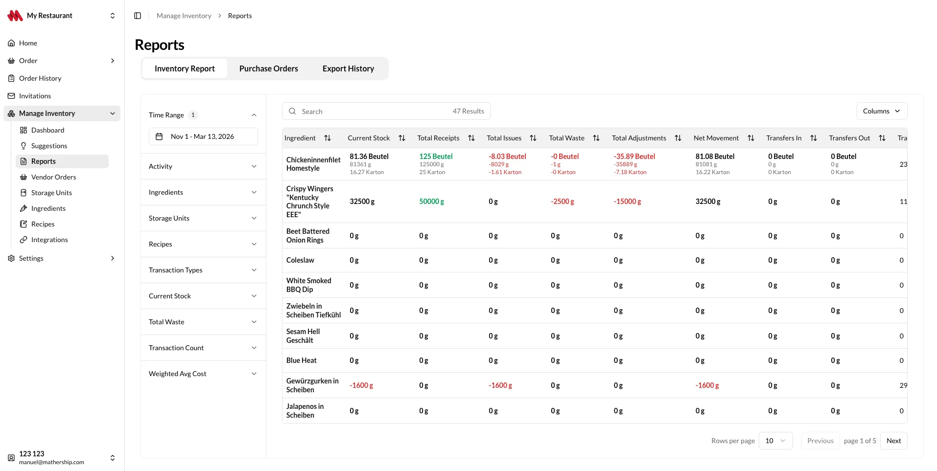The width and height of the screenshot is (937, 471).
Task: Open the Columns dropdown
Action: (x=882, y=111)
